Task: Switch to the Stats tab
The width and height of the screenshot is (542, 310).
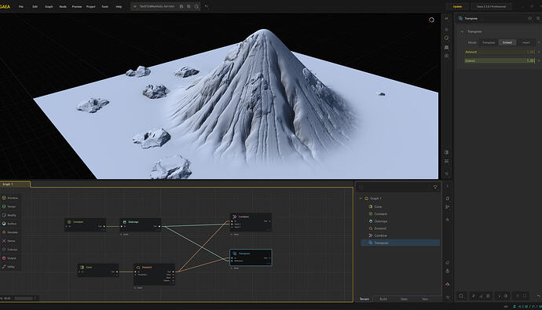Action: 404,299
